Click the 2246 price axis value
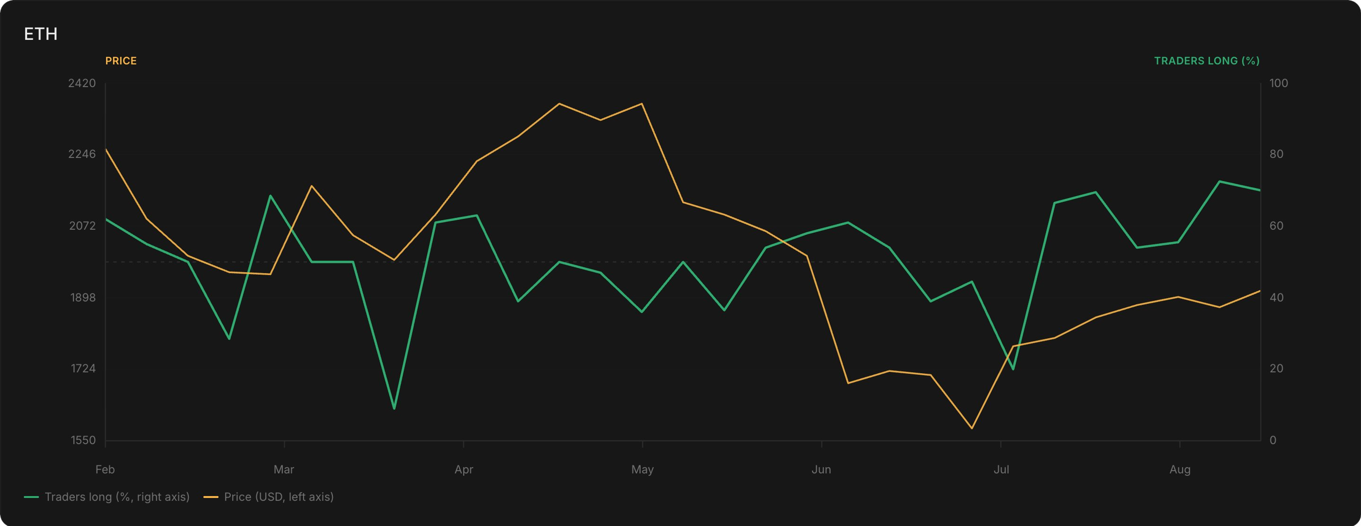This screenshot has height=526, width=1361. [82, 154]
